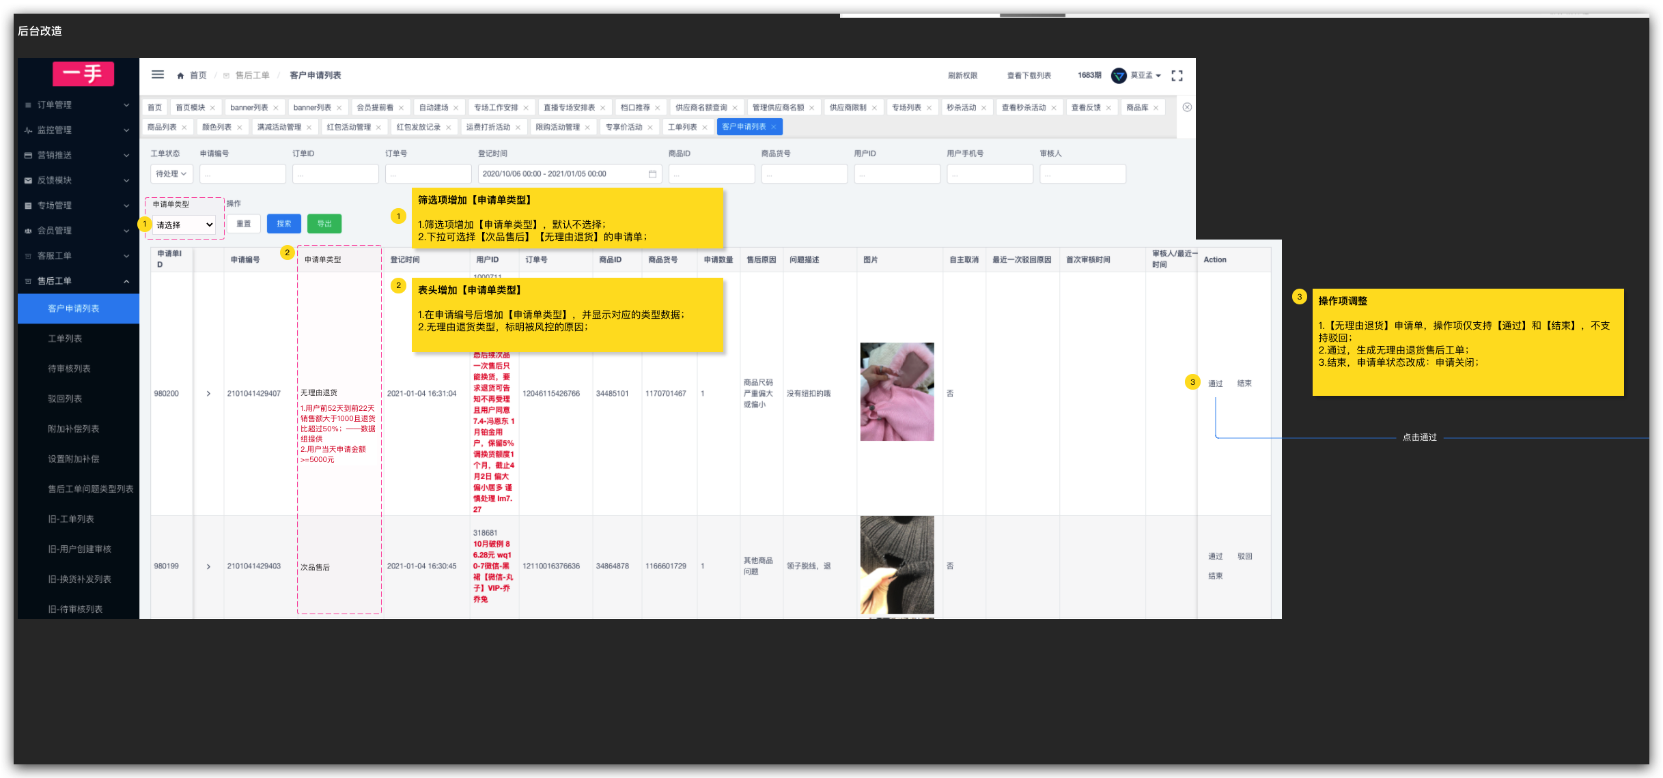Screen dimensions: 1663x778
Task: Close the 档口推荐 tab
Action: (657, 108)
